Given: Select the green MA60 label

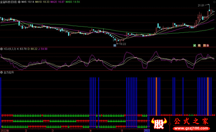Looking at the screenshot, I should 73,2.
